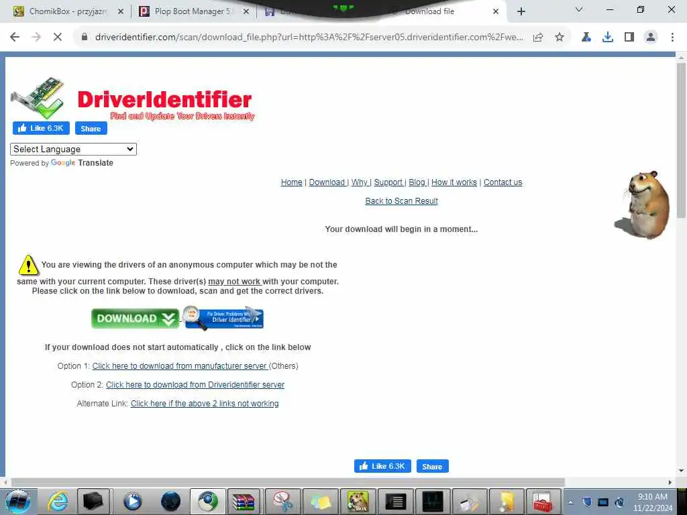
Task: Click the top Facebook Share button
Action: 91,128
